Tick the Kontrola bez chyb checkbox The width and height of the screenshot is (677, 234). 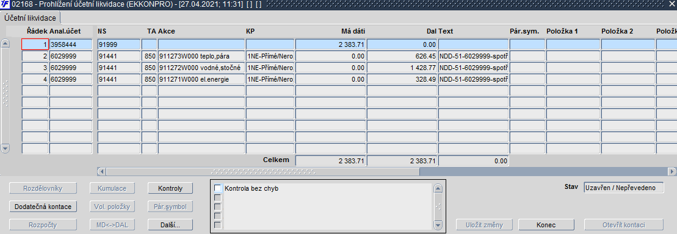point(218,188)
